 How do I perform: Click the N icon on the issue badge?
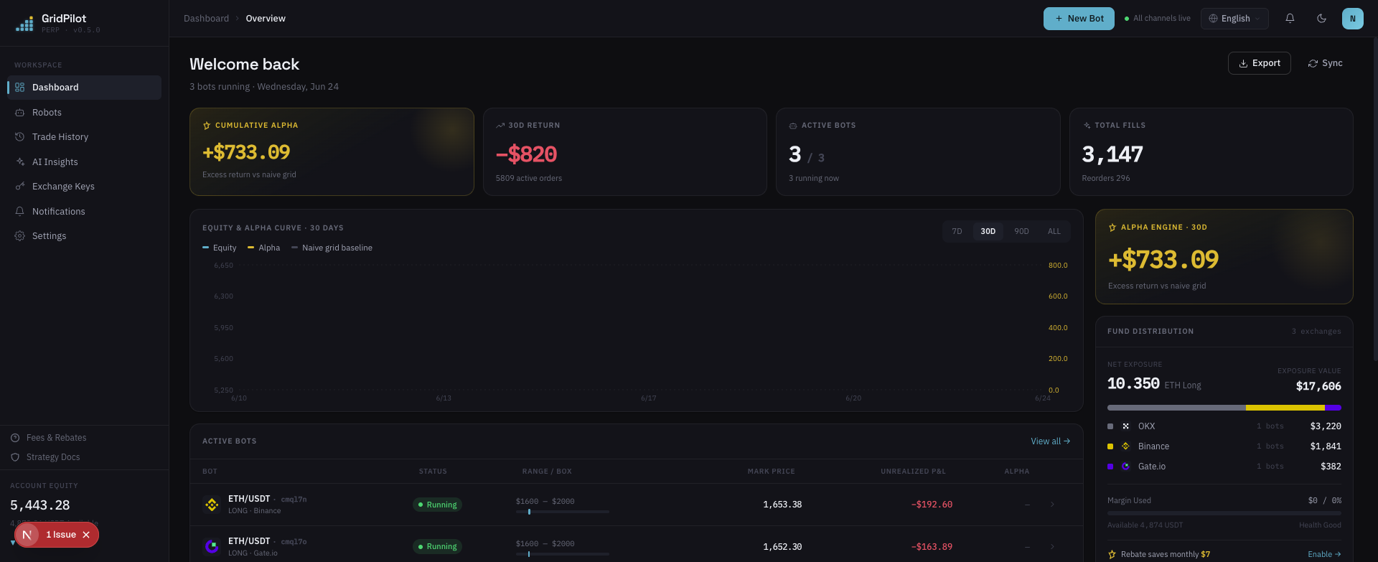[27, 535]
